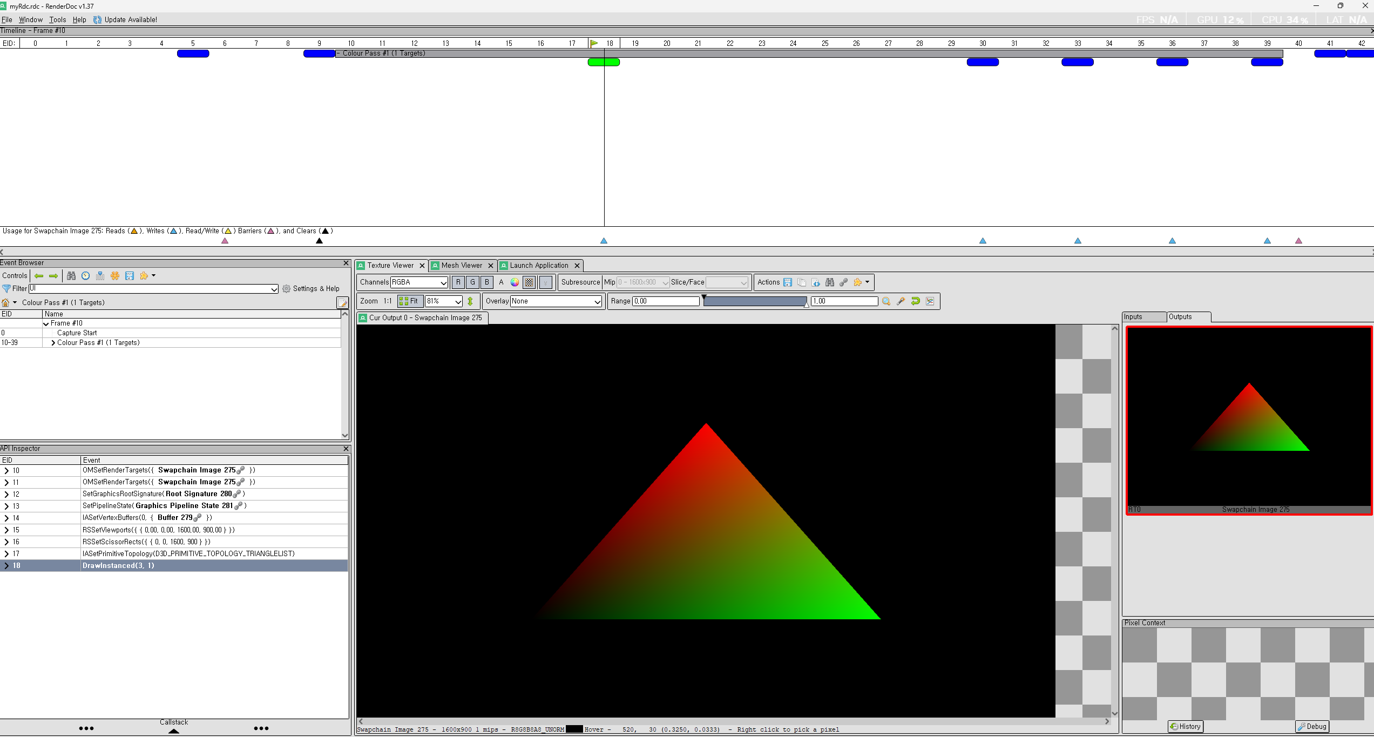Click the puzzle extensions icon in Actions
Image resolution: width=1374 pixels, height=737 pixels.
click(x=858, y=282)
